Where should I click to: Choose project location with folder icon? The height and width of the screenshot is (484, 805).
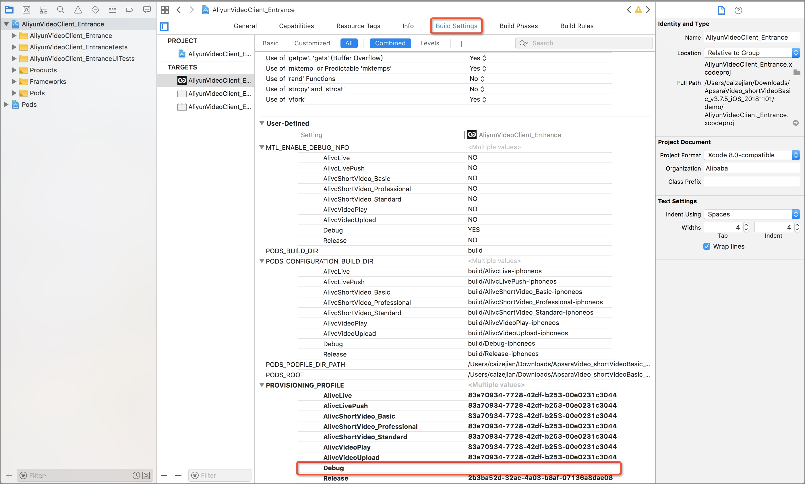[x=796, y=72]
